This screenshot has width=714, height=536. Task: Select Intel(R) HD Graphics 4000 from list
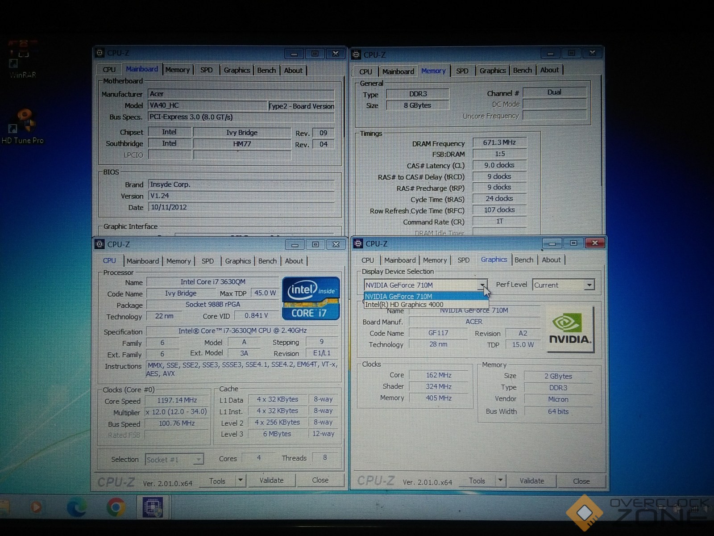point(404,305)
